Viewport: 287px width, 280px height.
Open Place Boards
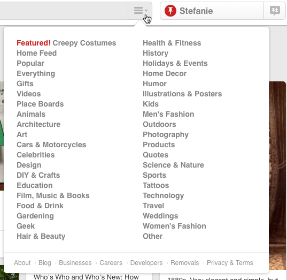click(x=40, y=104)
